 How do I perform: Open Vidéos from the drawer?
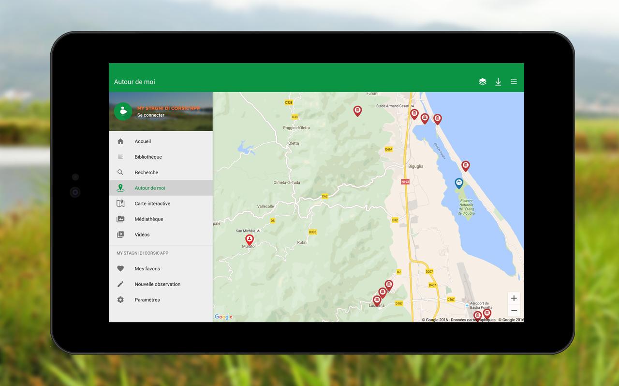coord(161,234)
